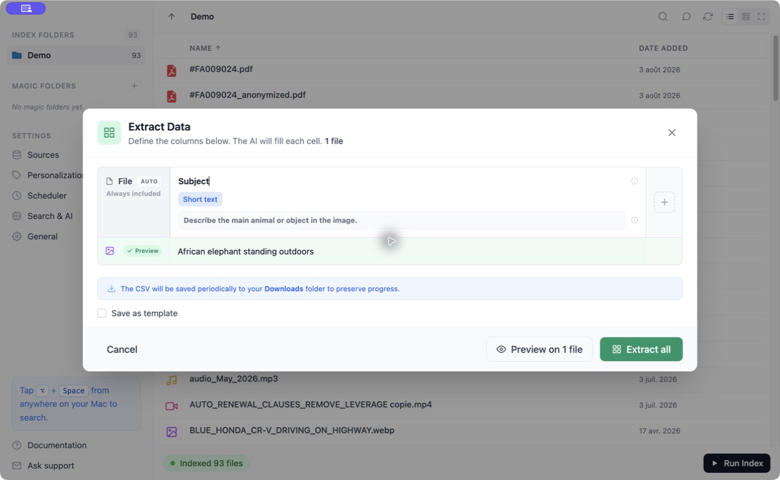Click Preview on 1 file button
The height and width of the screenshot is (480, 780).
[539, 349]
